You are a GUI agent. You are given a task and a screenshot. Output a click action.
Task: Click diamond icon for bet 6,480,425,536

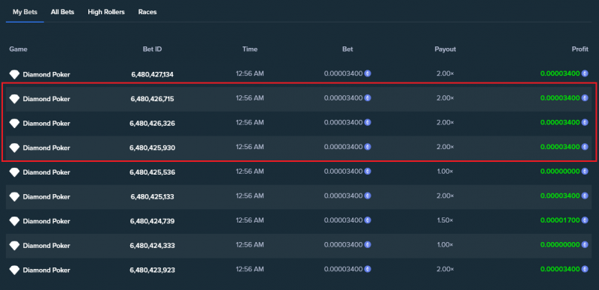[x=14, y=172]
